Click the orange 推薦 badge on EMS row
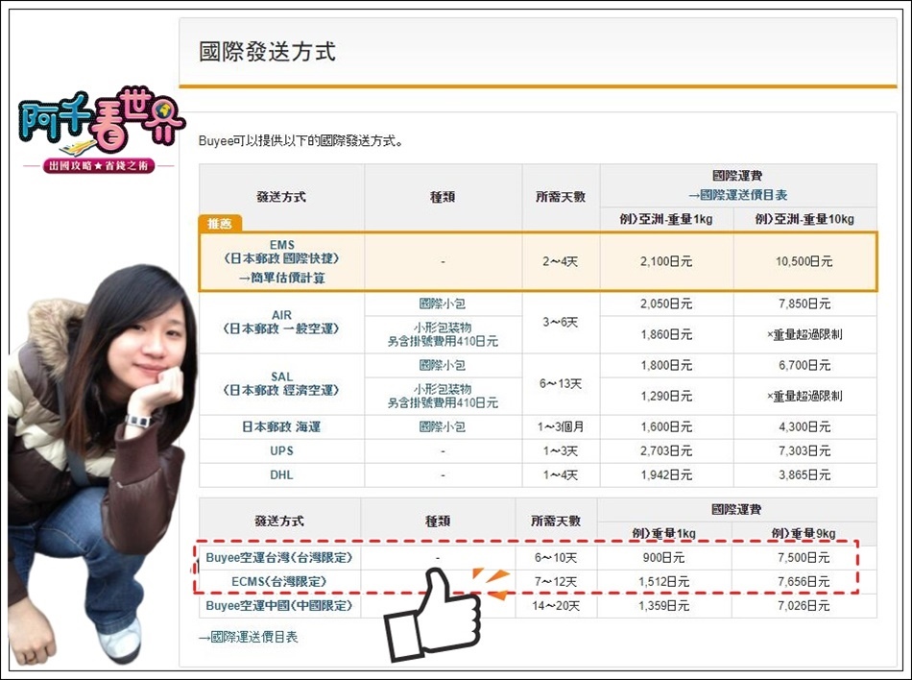This screenshot has width=912, height=680. (220, 224)
